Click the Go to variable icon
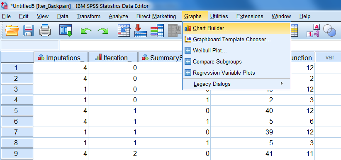 point(141,30)
